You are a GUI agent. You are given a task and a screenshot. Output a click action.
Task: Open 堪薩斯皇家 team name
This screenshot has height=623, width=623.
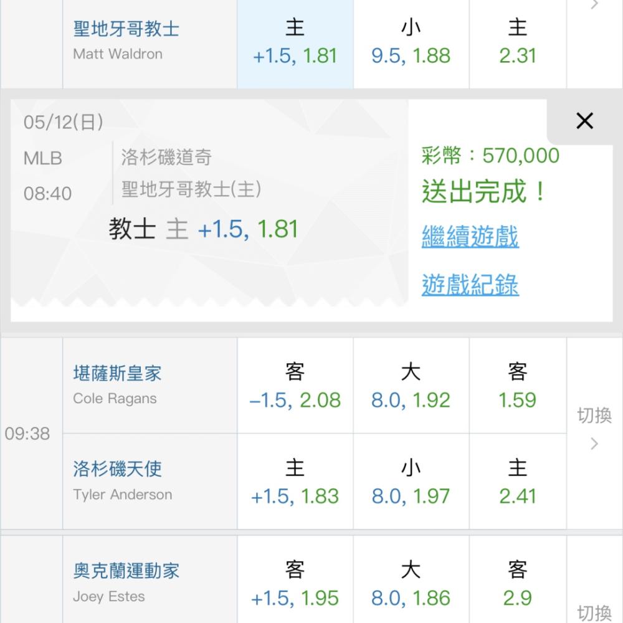[117, 374]
